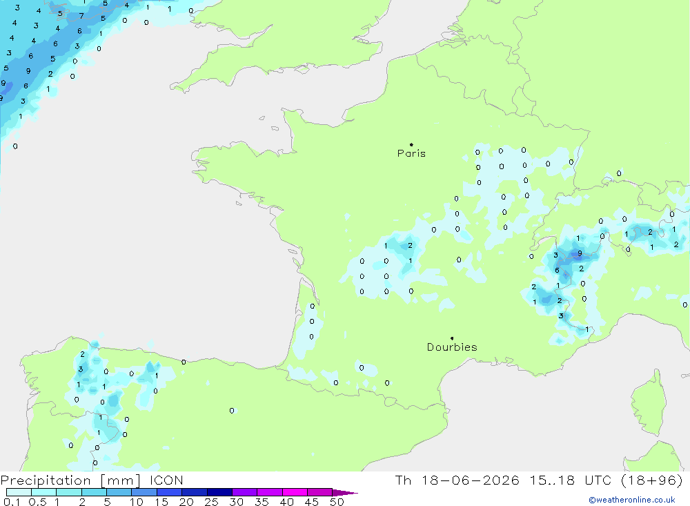Click the Paris city label
690x506 pixels.
411,153
